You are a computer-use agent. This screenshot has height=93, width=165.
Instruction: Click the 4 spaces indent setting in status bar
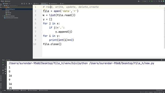tap(151, 92)
